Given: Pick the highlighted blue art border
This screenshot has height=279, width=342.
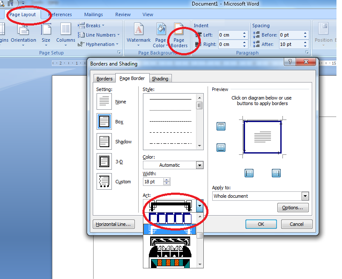Looking at the screenshot, I should tap(170, 230).
